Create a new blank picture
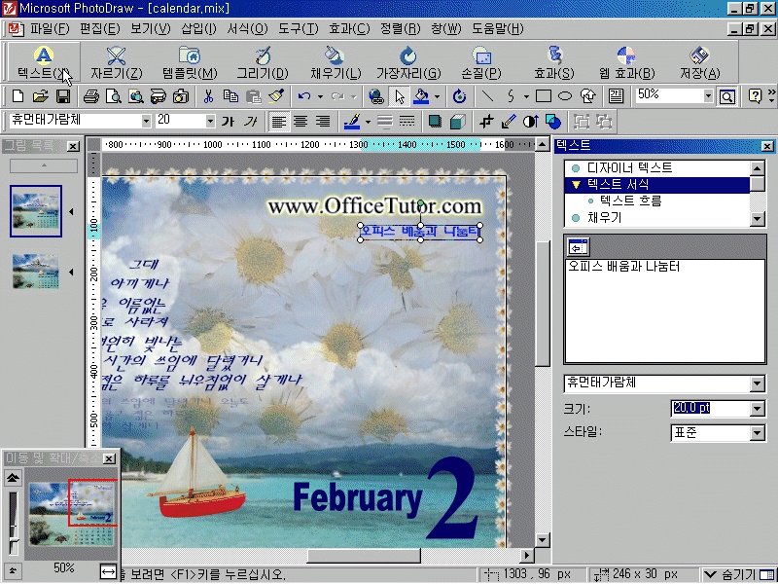The width and height of the screenshot is (778, 584). tap(18, 96)
